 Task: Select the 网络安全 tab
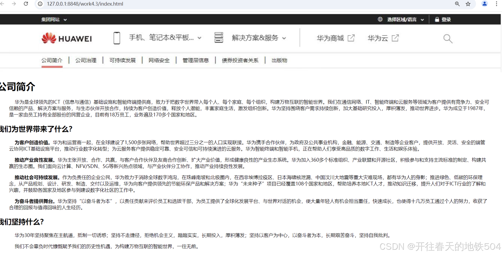click(x=159, y=60)
